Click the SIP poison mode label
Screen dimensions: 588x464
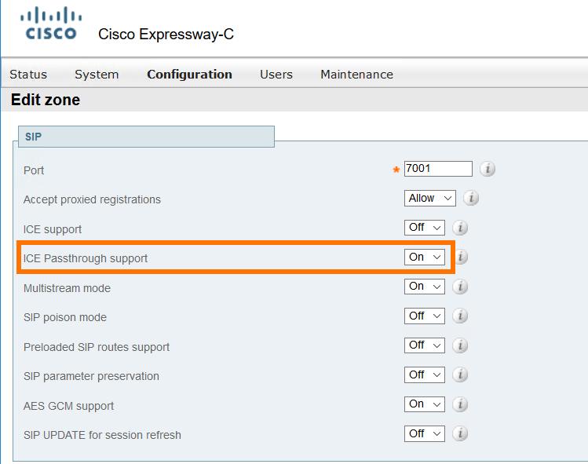65,317
